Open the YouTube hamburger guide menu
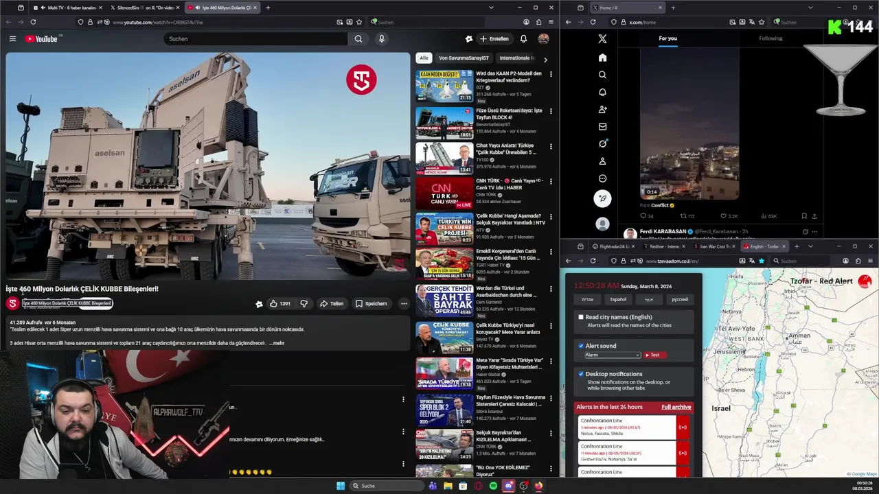879x494 pixels. tap(12, 39)
